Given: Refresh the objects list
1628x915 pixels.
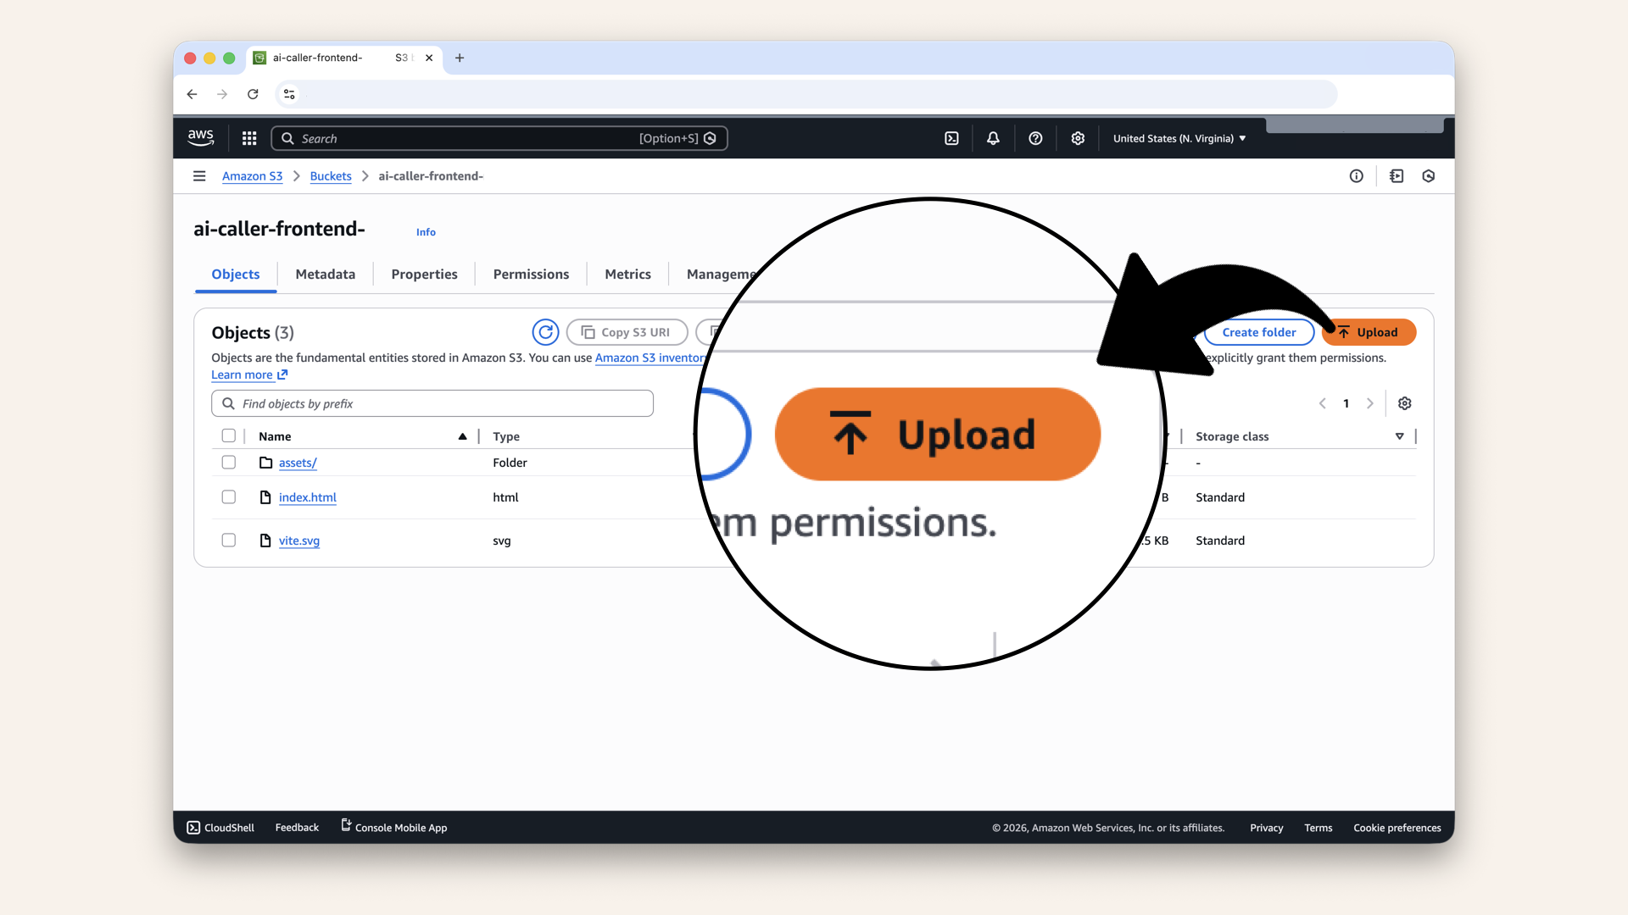Looking at the screenshot, I should 545,332.
